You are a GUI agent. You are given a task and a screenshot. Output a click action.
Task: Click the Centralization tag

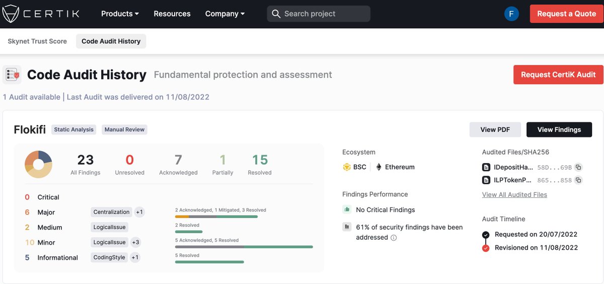[112, 212]
